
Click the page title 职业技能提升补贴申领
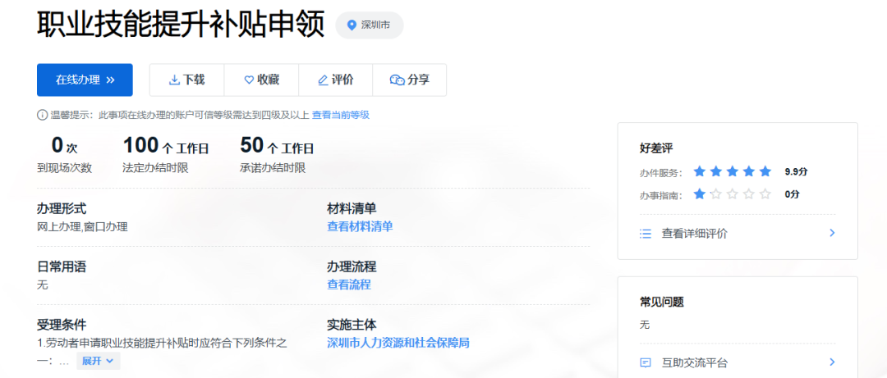pyautogui.click(x=181, y=25)
